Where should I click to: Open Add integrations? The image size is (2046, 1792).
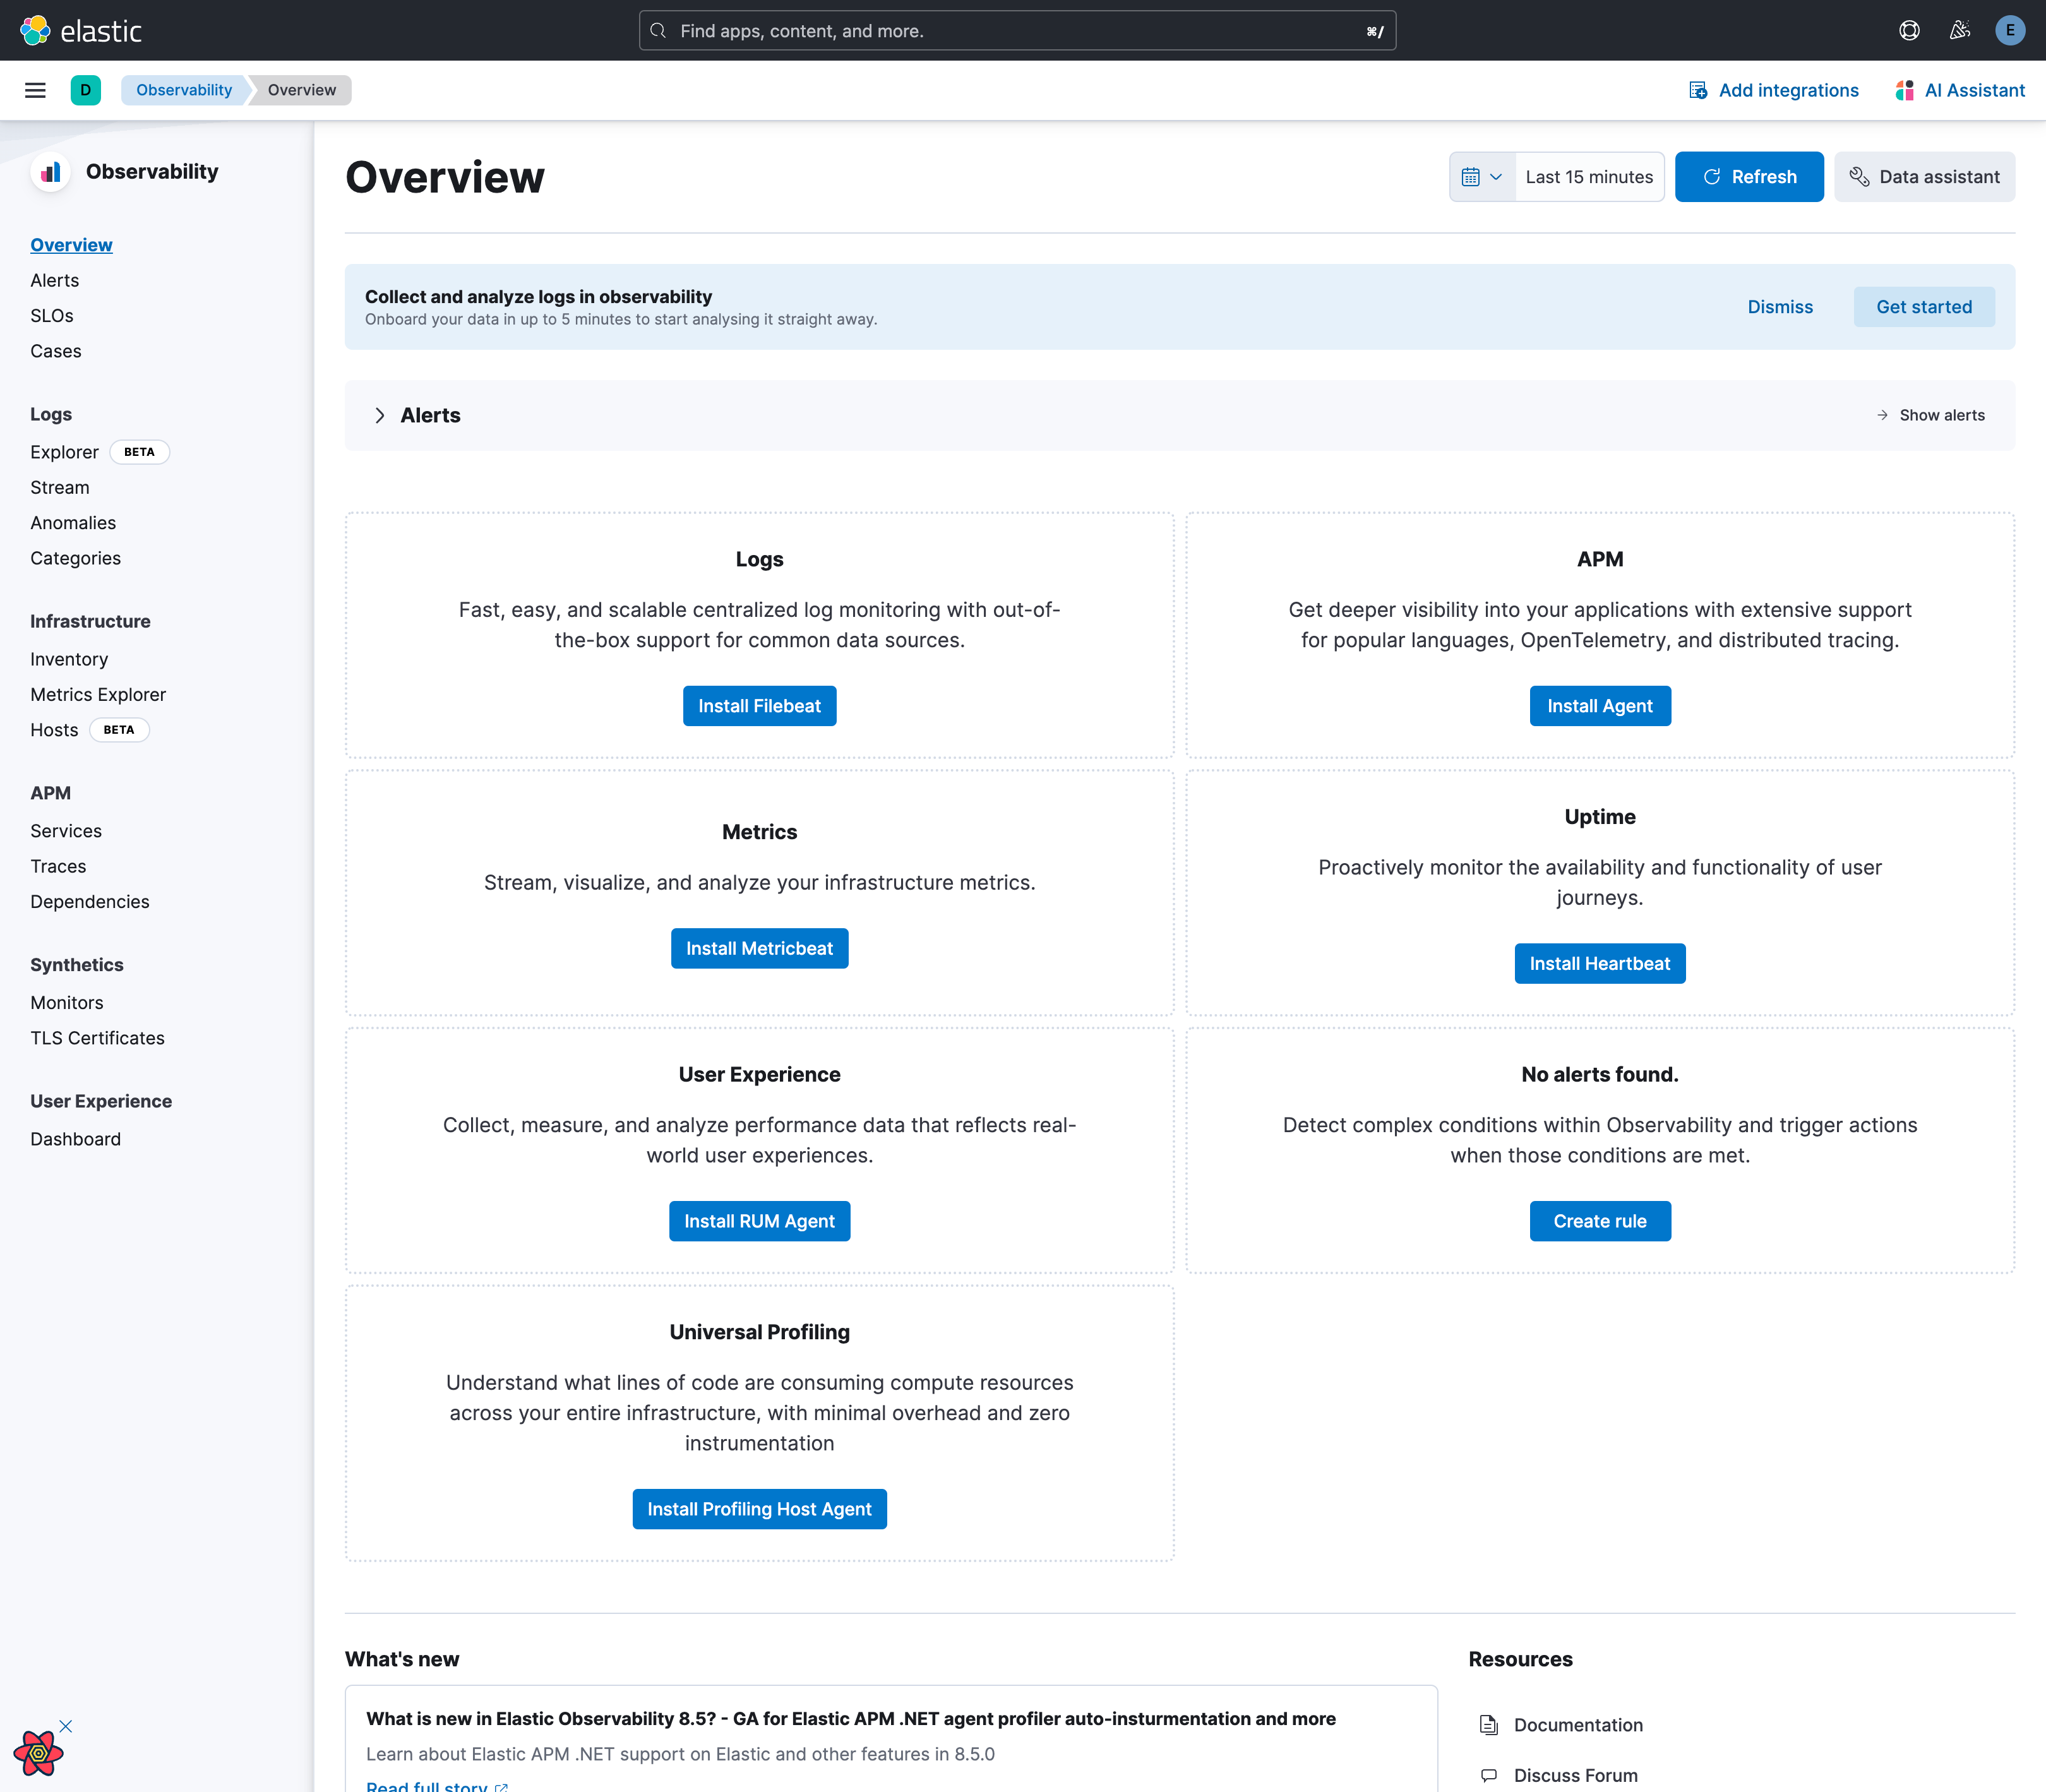coord(1772,90)
